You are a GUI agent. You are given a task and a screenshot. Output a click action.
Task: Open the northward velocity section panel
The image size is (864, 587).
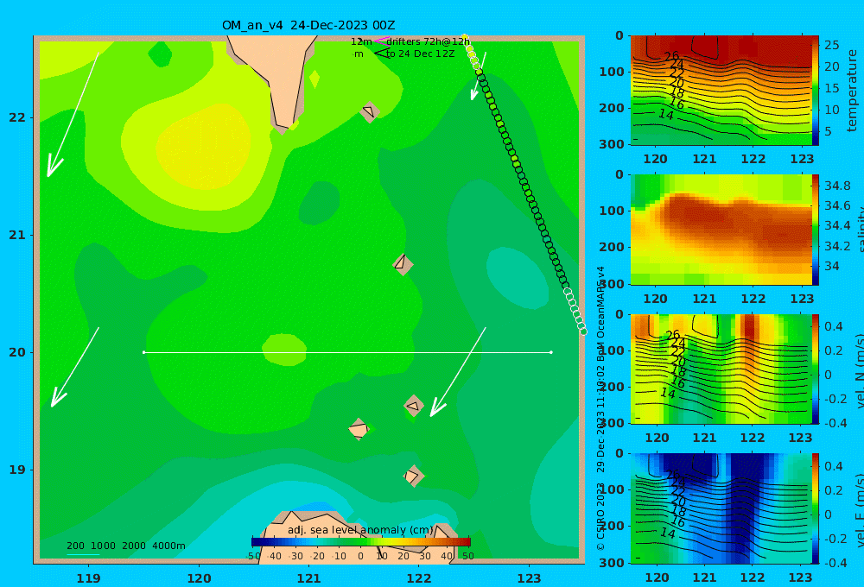click(x=721, y=369)
